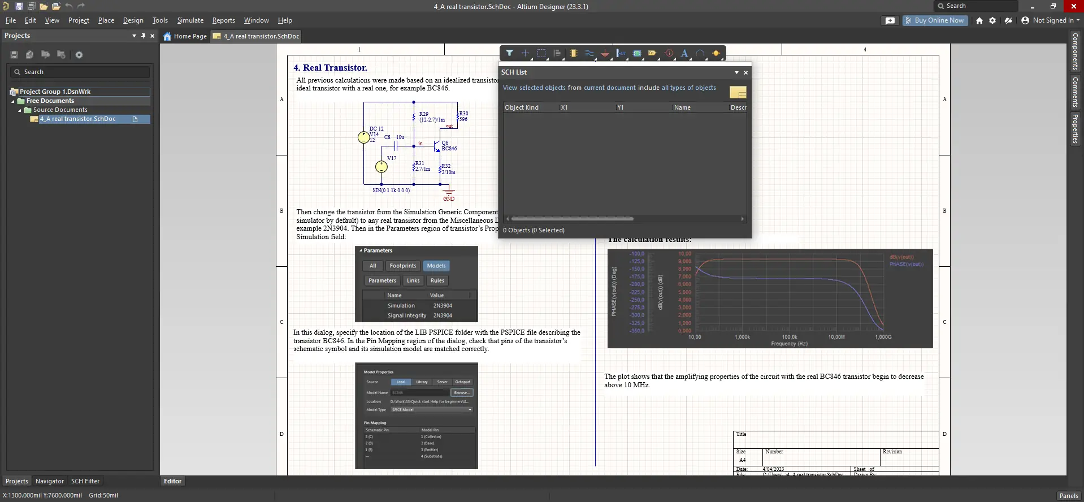Open the Place menu
This screenshot has width=1084, height=502.
106,20
